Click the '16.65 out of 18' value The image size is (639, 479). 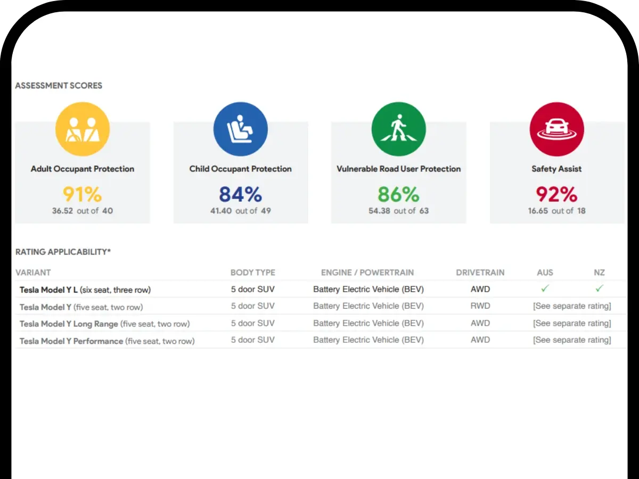tap(557, 211)
